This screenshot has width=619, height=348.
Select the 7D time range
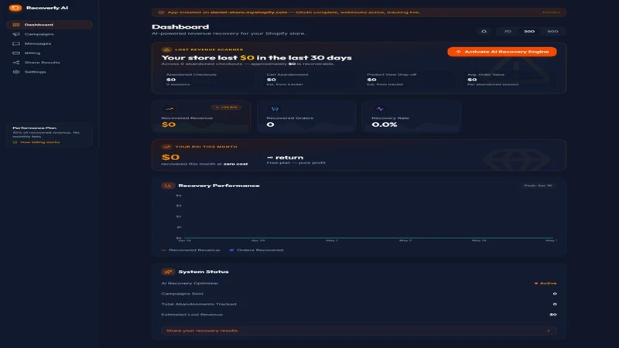point(508,31)
